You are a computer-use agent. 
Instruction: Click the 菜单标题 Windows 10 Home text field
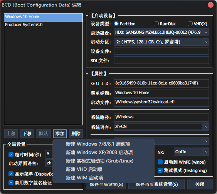(161, 93)
